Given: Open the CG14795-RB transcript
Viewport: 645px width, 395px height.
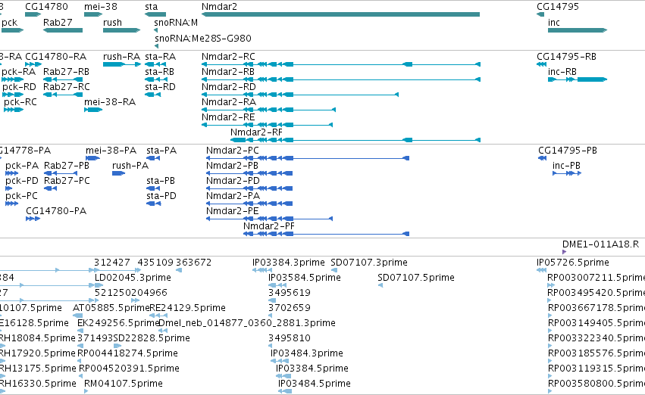Looking at the screenshot, I should click(541, 64).
